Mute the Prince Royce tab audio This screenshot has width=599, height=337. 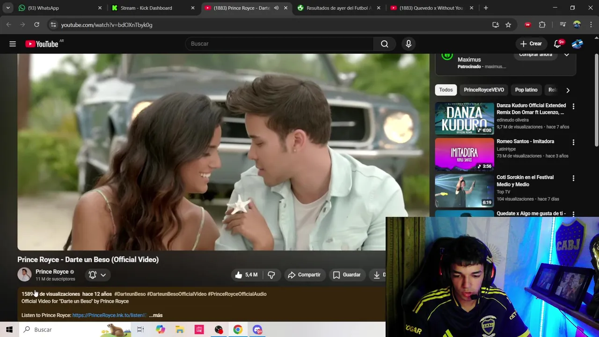pos(276,8)
